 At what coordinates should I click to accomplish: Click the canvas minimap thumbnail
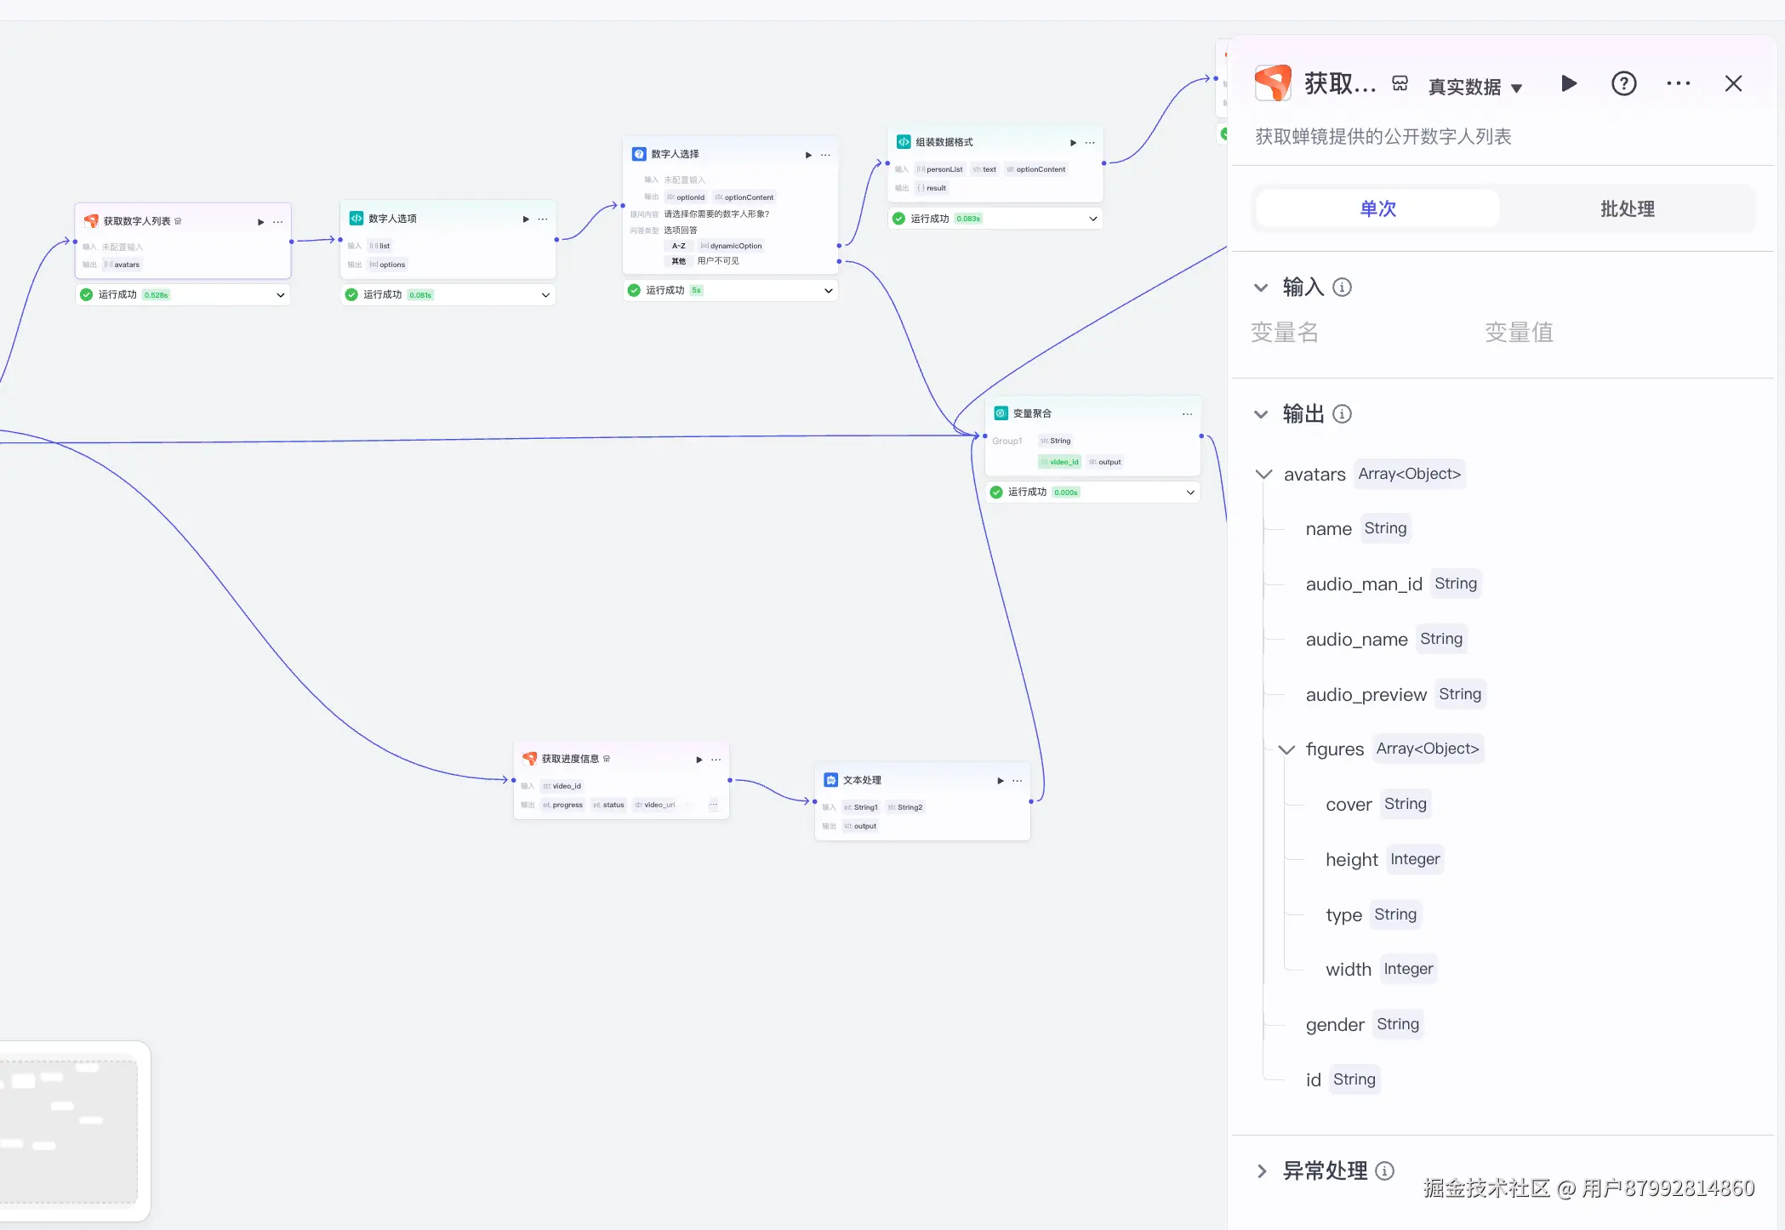[68, 1130]
